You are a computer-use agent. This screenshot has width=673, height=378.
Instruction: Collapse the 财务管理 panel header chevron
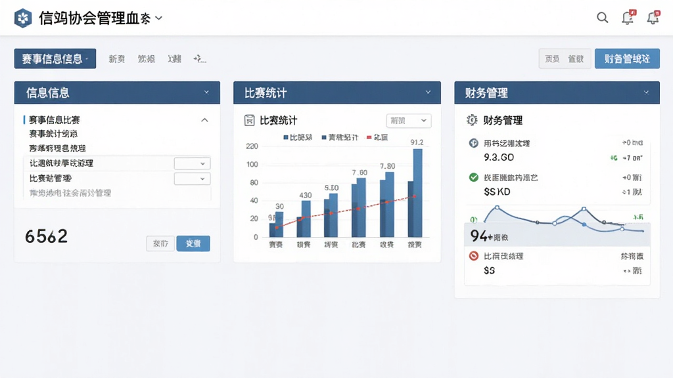[646, 93]
